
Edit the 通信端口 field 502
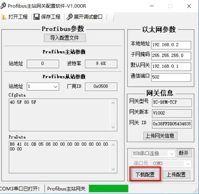pos(171,77)
